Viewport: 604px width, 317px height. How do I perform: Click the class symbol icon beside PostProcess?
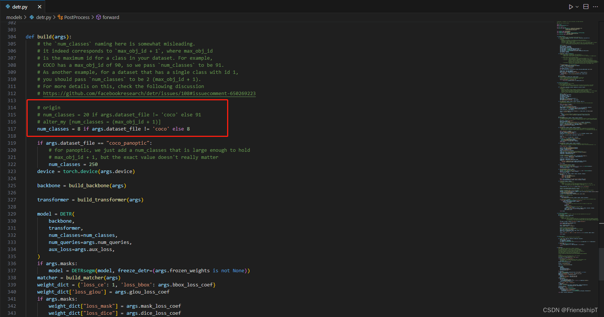click(x=60, y=17)
